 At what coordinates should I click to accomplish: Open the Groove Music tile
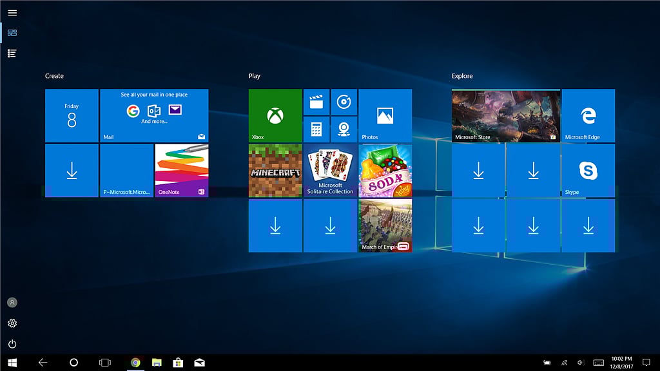coord(344,102)
